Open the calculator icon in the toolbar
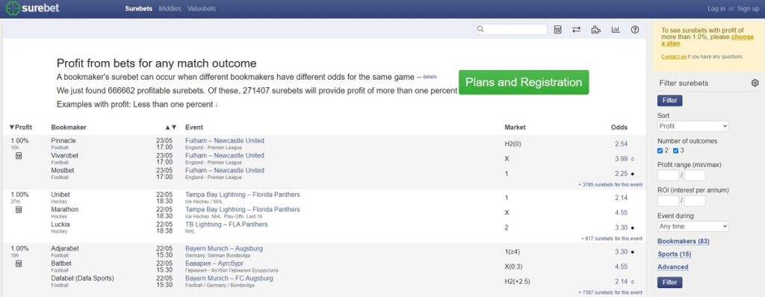The height and width of the screenshot is (297, 765). pos(557,30)
